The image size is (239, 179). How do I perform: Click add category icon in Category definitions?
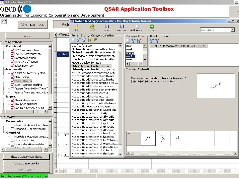[x=79, y=40]
